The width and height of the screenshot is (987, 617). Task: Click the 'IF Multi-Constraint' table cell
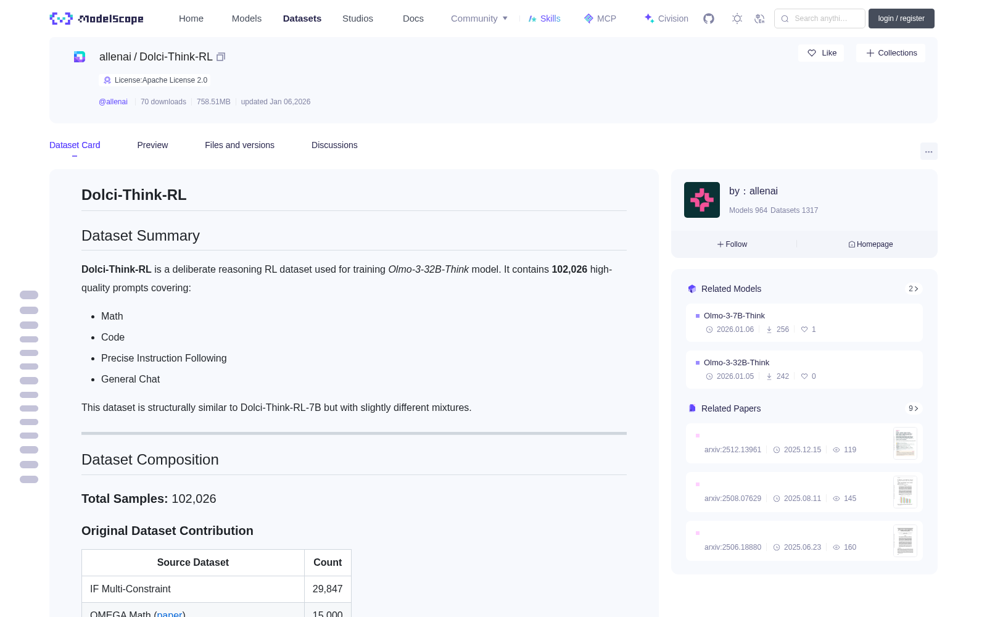pyautogui.click(x=193, y=589)
